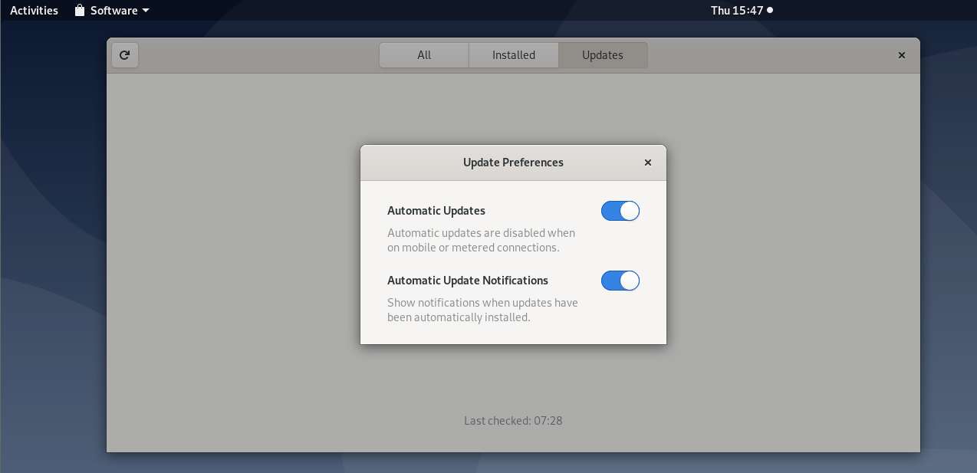Toggle the Automatic Updates switch

click(x=620, y=211)
